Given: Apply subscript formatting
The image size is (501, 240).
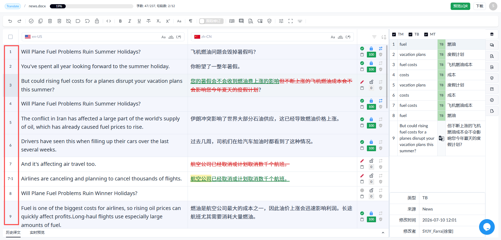Looking at the screenshot, I should [158, 21].
